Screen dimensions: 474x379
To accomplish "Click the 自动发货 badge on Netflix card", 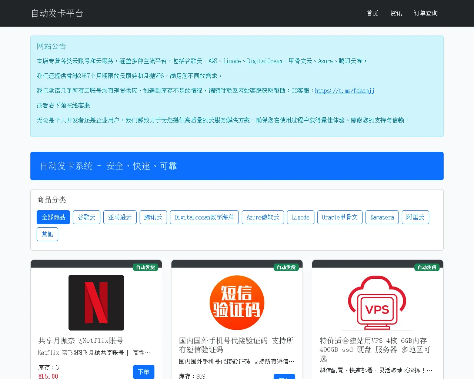I will (146, 267).
